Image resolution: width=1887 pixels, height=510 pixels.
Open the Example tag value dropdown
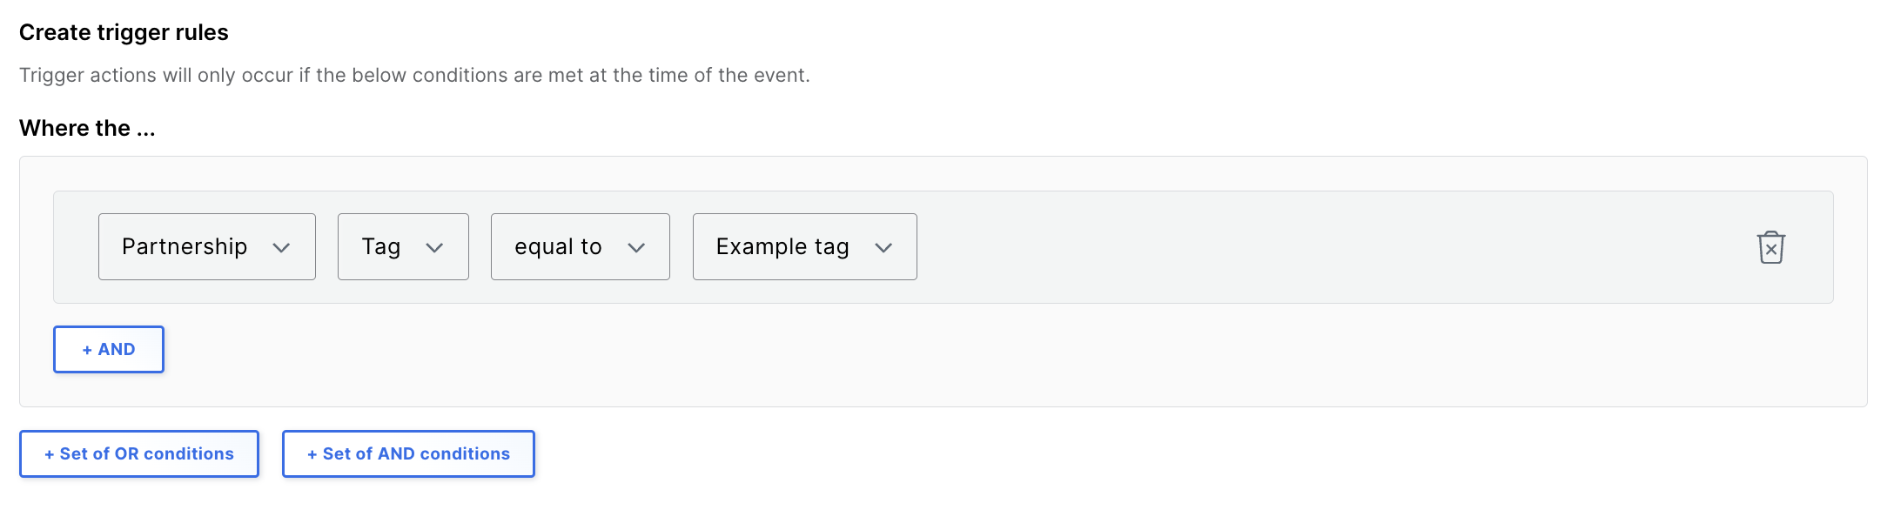click(x=805, y=247)
